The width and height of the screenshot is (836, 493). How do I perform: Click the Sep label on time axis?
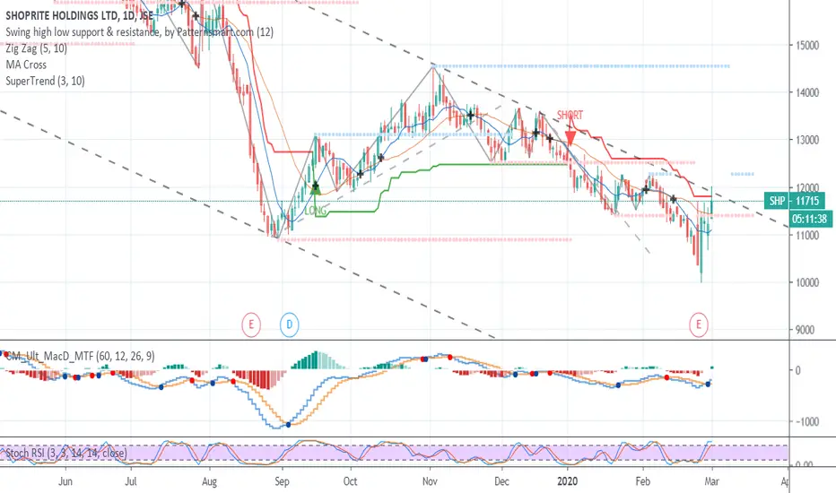(x=282, y=481)
